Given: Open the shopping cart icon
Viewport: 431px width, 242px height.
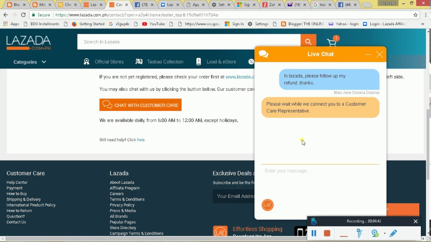Looking at the screenshot, I should 332,42.
